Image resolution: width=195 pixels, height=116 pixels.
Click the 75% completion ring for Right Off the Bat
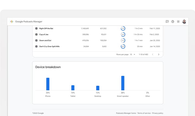click(x=123, y=28)
